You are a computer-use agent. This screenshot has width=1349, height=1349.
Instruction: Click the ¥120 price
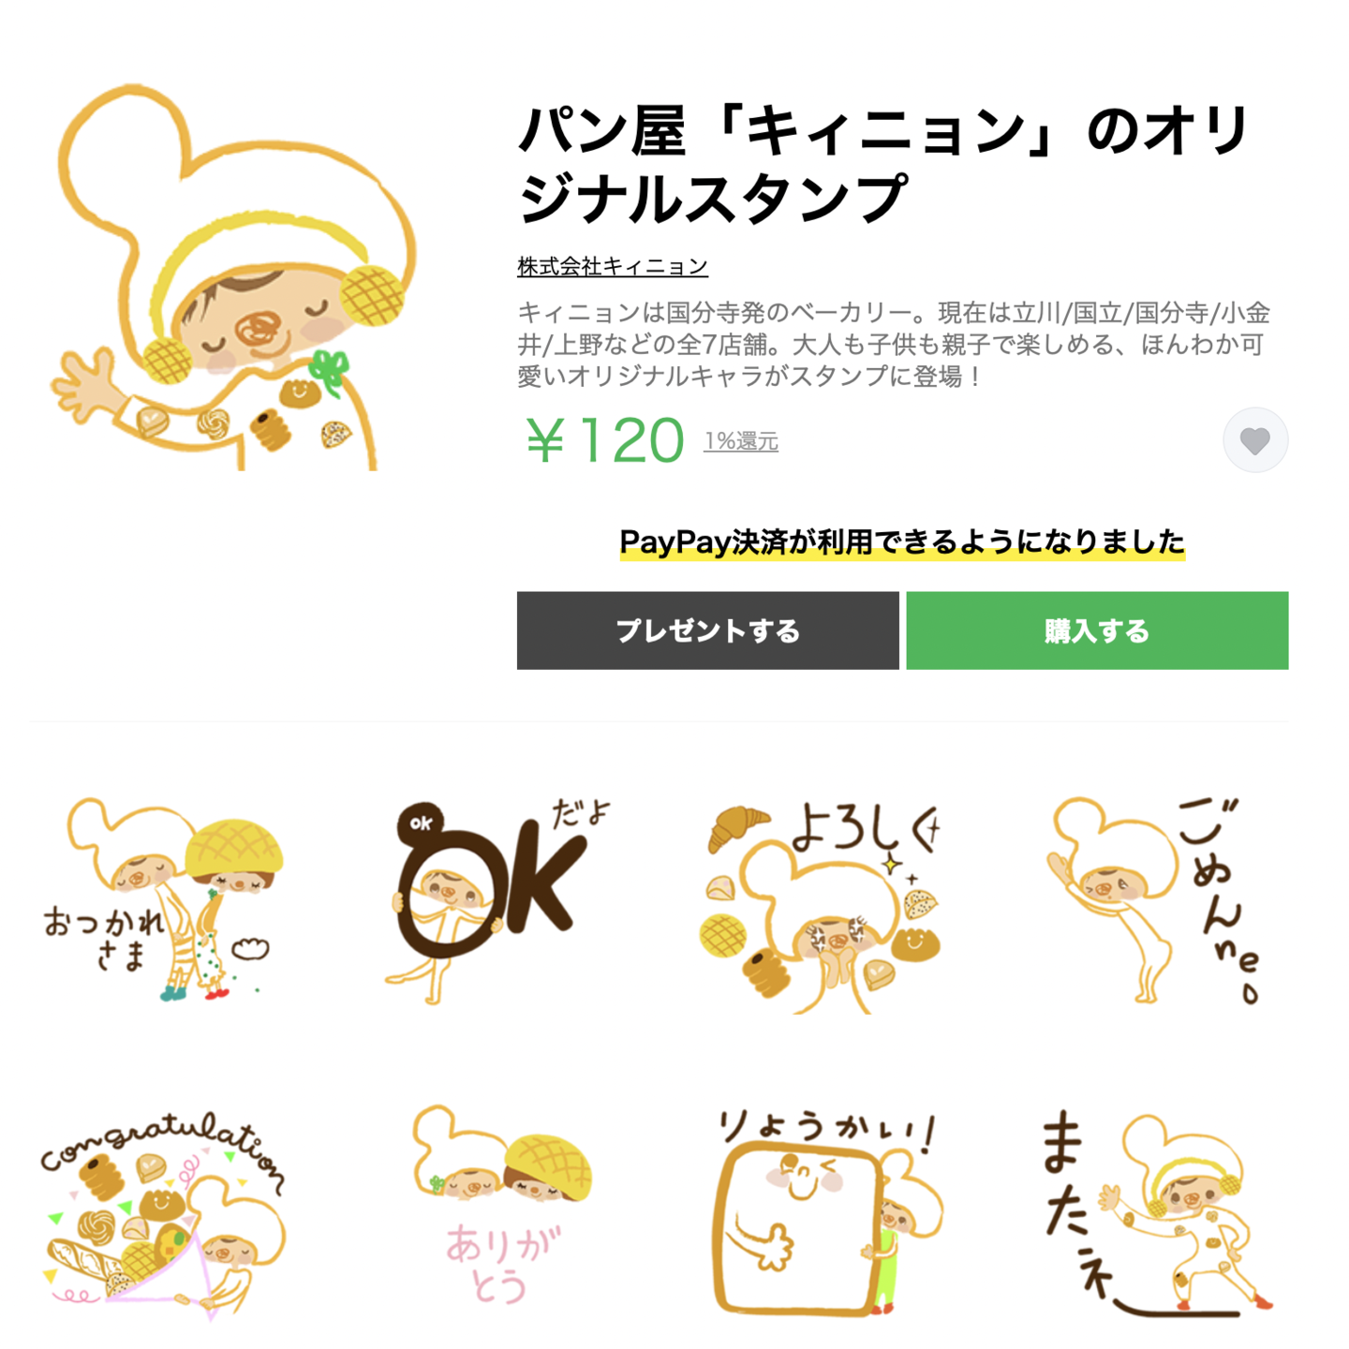(605, 440)
